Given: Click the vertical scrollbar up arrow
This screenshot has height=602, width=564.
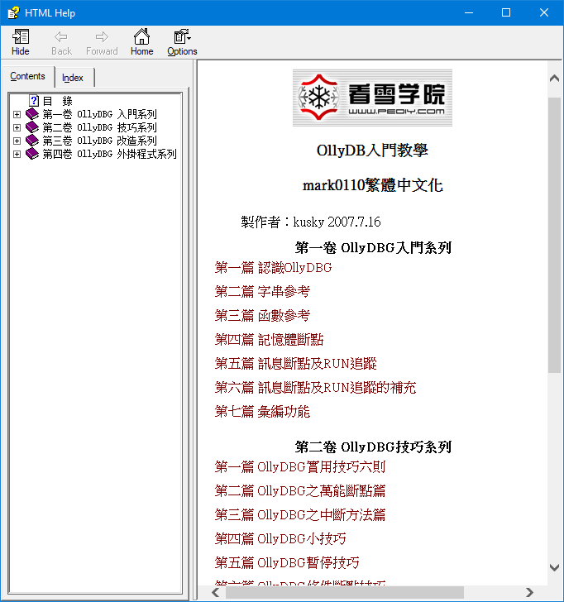Looking at the screenshot, I should click(x=554, y=79).
